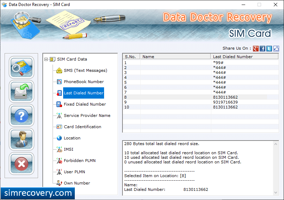Select row 3 in the dialed list
This screenshot has height=200, width=284.
click(x=201, y=73)
